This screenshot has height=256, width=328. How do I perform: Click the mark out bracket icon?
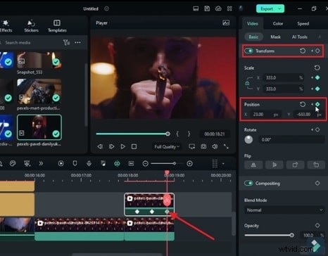coord(189,134)
